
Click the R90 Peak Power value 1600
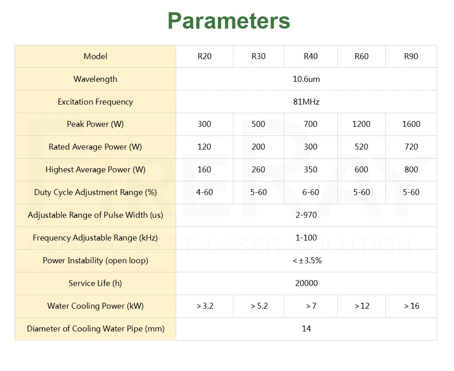point(411,124)
